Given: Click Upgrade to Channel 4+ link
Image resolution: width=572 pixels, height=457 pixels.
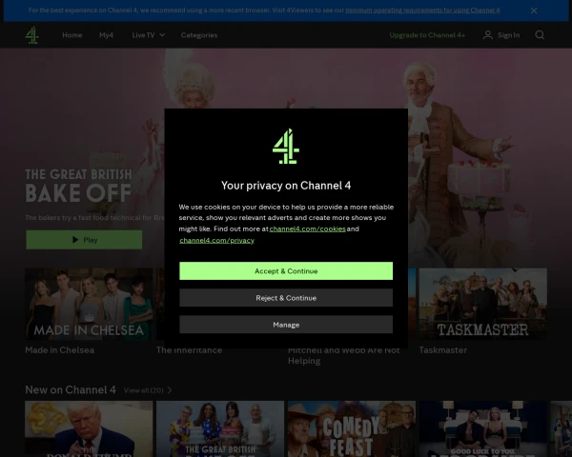Looking at the screenshot, I should point(427,35).
